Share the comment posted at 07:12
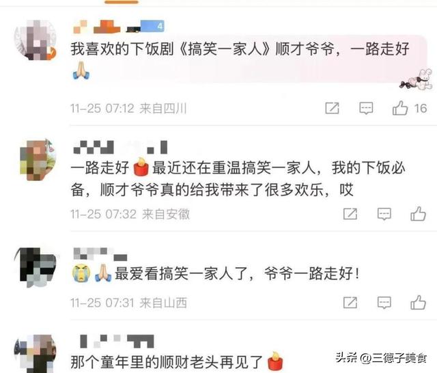The width and height of the screenshot is (437, 373). point(332,108)
